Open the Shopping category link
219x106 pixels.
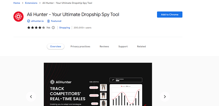[x=65, y=28]
